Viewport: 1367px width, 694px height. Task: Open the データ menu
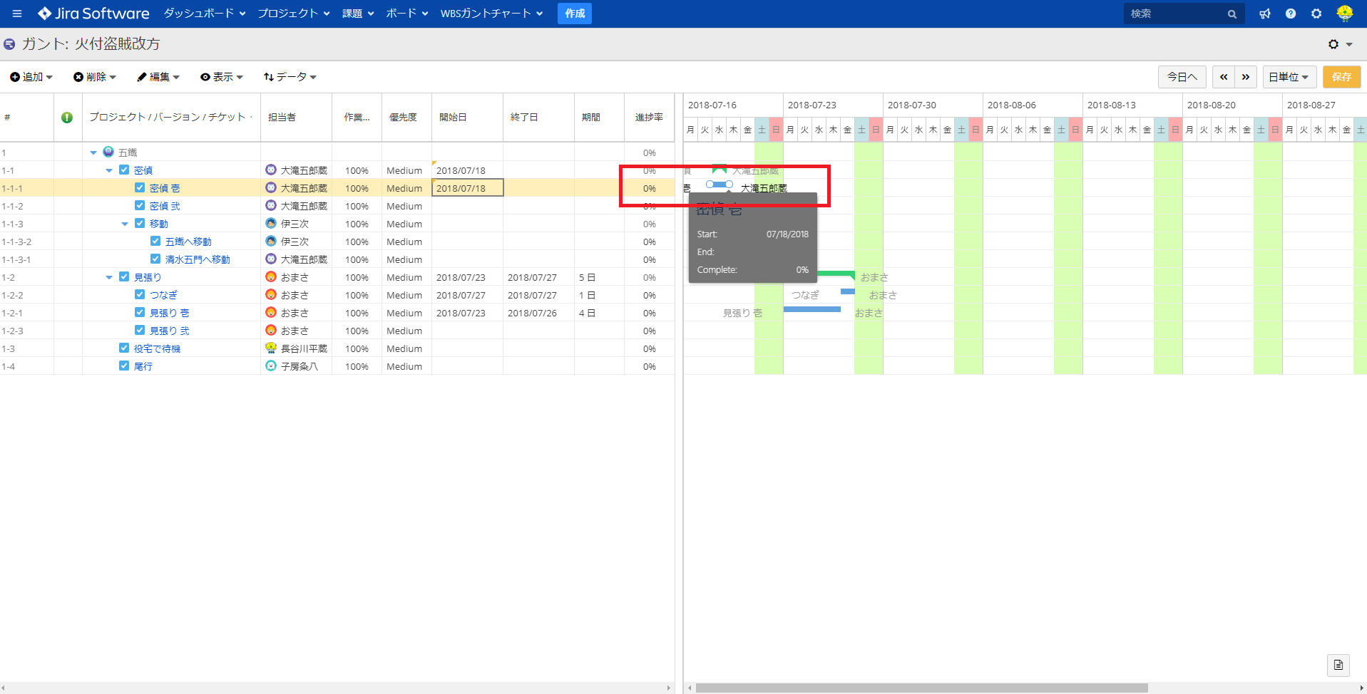coord(290,77)
